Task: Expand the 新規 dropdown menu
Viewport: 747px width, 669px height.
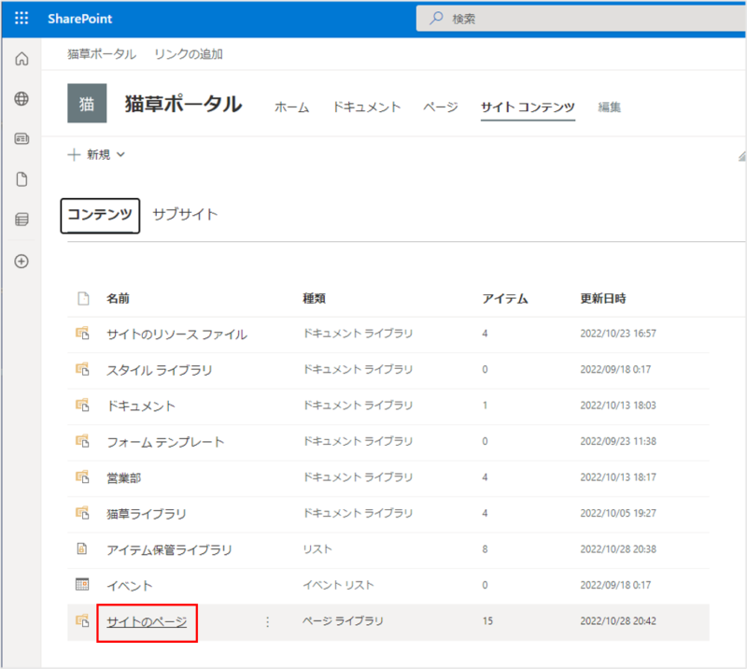Action: tap(96, 155)
